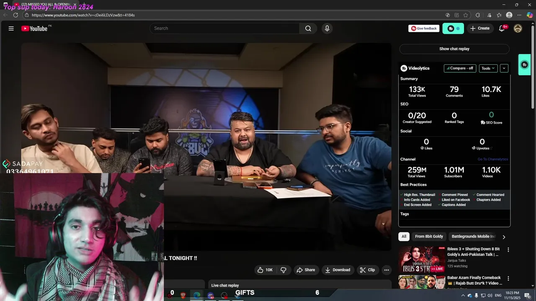
Task: Click the Give feedback button
Action: [x=424, y=28]
